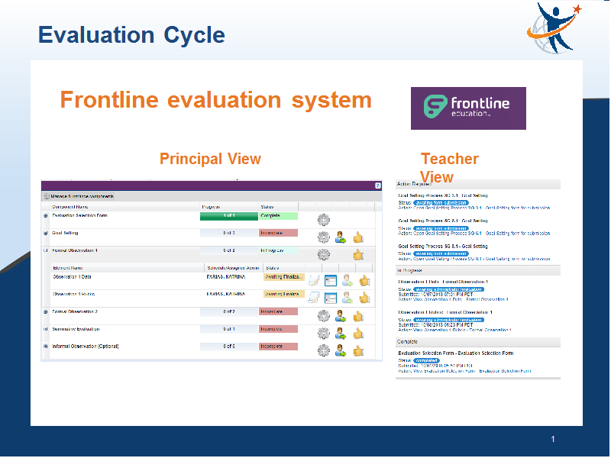This screenshot has height=458, width=611.
Task: Click the star figure logo at top right
Action: [x=554, y=27]
